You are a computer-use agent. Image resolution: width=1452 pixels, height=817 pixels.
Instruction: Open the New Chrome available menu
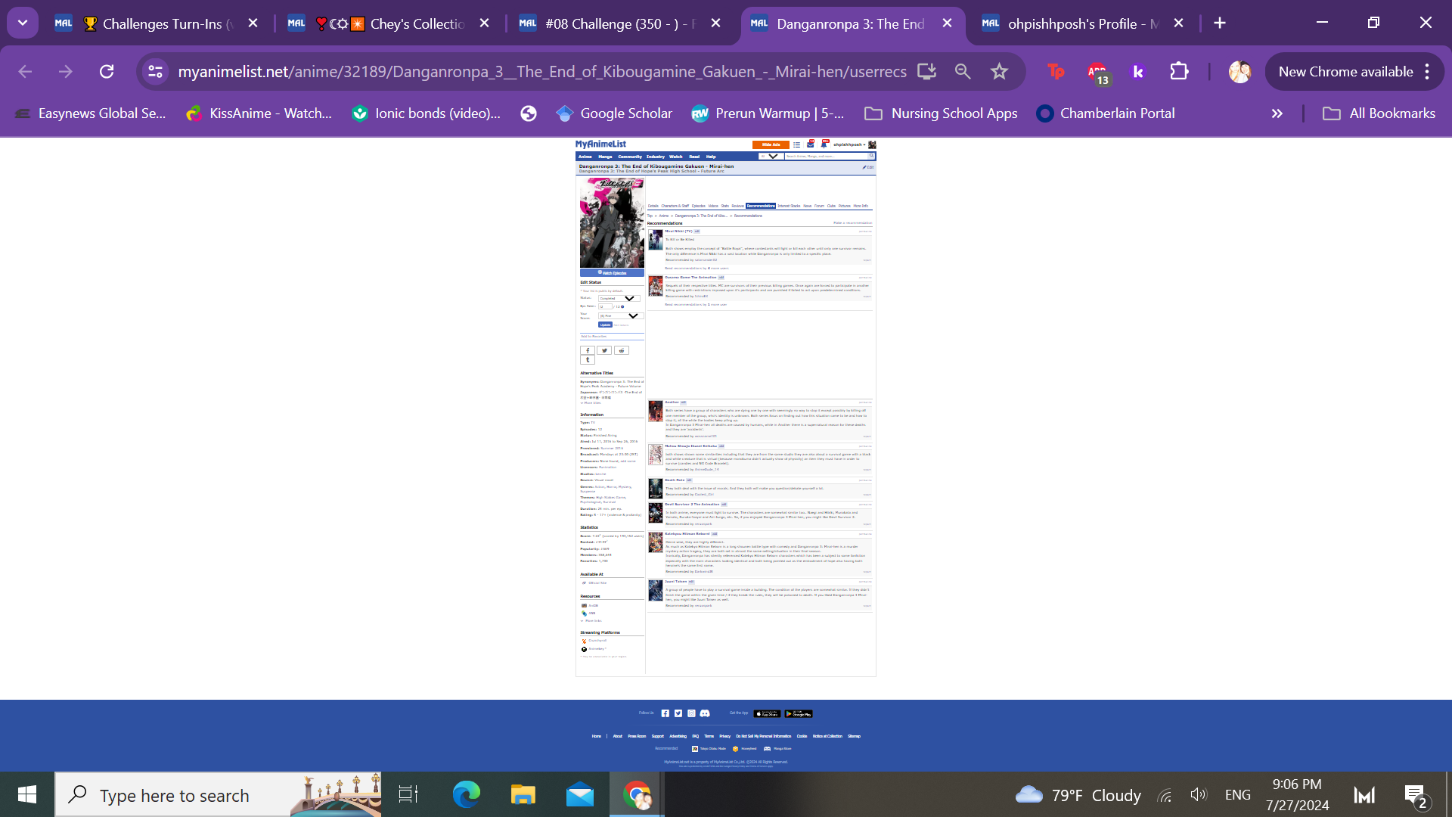(x=1354, y=71)
